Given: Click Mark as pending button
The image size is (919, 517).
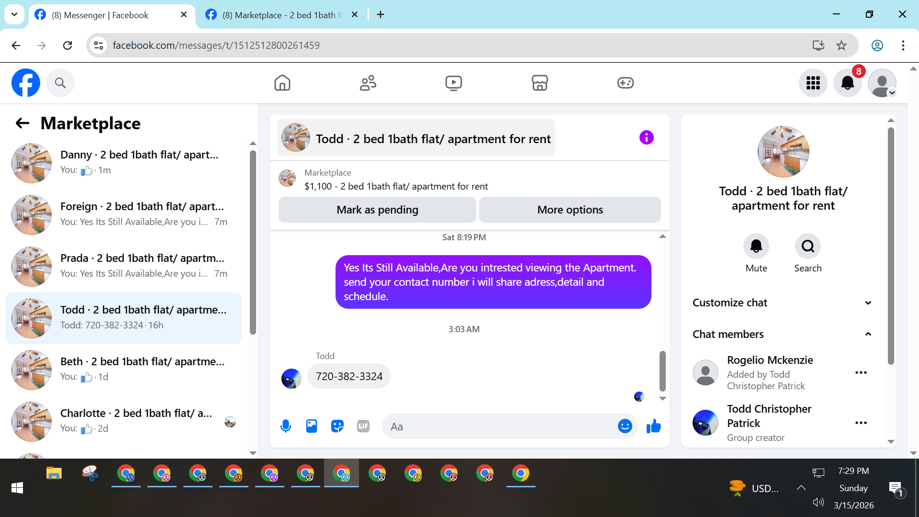Looking at the screenshot, I should (377, 210).
